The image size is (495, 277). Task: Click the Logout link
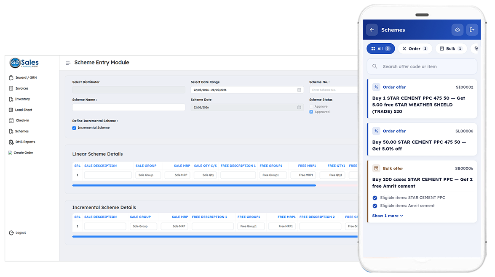[21, 233]
